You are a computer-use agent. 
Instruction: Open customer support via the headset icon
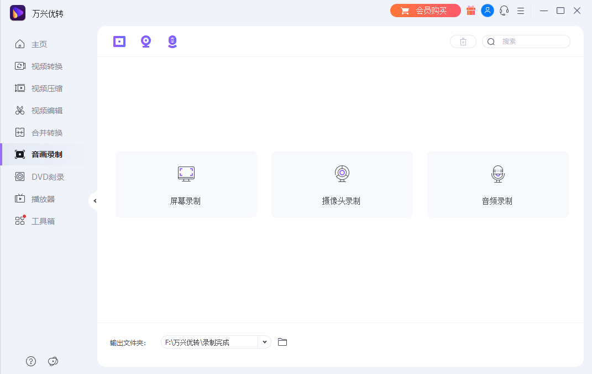pyautogui.click(x=504, y=11)
